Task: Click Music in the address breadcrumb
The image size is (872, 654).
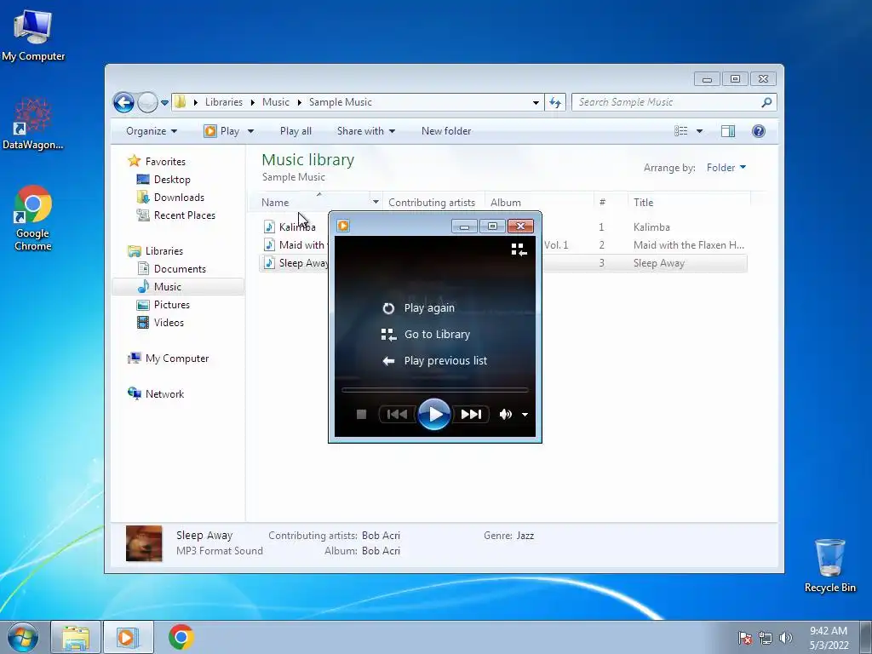Action: click(x=276, y=102)
